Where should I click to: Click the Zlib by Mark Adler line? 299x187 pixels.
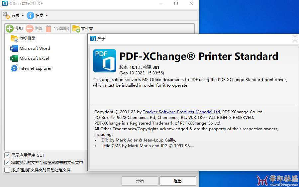[x=139, y=140]
